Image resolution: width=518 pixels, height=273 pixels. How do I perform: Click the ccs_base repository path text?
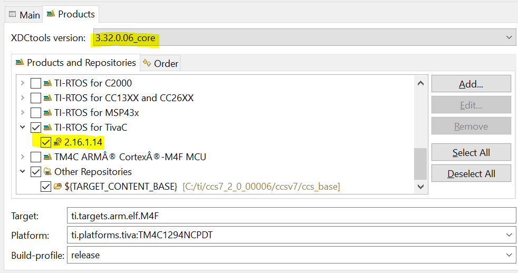point(261,187)
